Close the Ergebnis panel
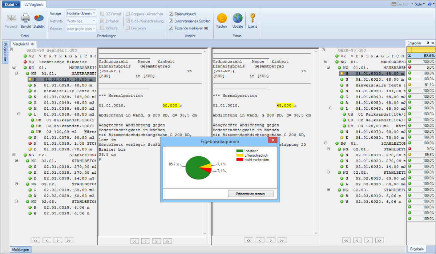Image resolution: width=436 pixels, height=254 pixels. point(432,43)
